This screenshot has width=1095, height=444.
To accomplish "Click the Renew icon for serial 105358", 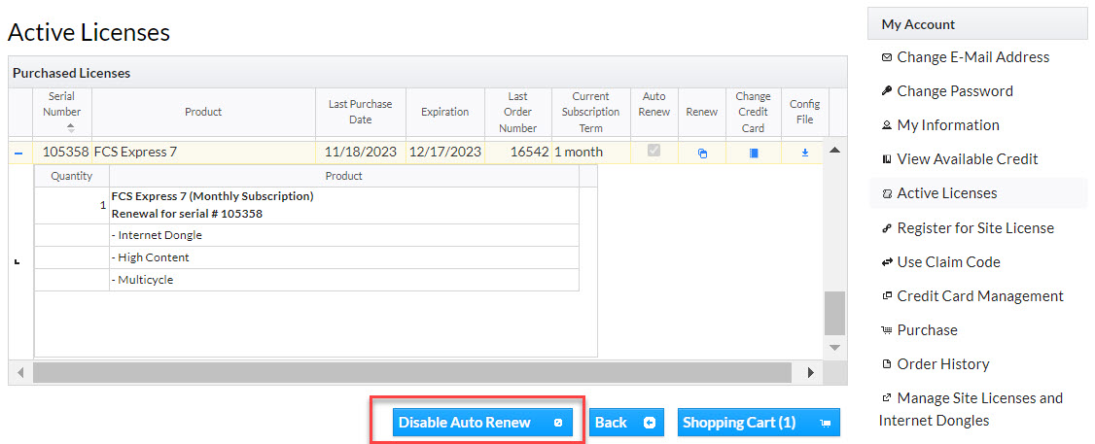I will tap(702, 153).
